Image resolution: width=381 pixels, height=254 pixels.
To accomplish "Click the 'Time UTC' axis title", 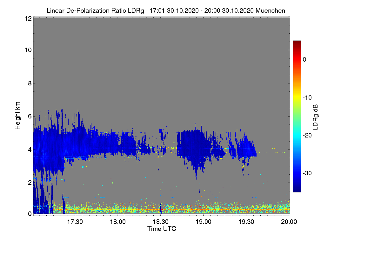I will [x=162, y=229].
